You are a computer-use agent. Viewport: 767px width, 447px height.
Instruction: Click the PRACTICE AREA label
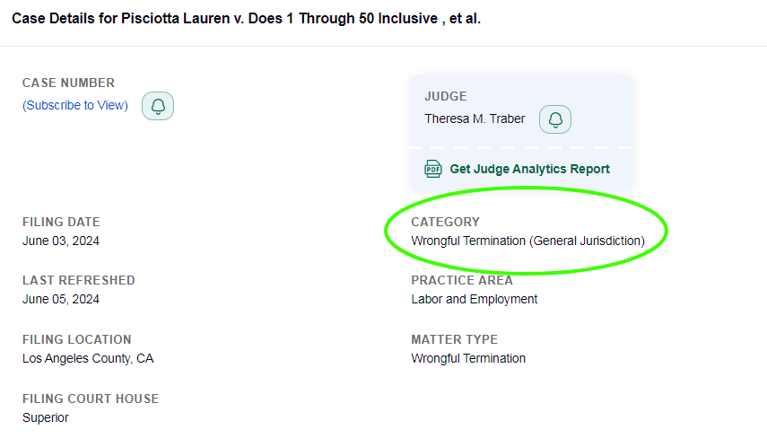tap(462, 281)
